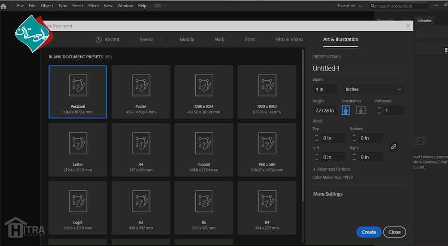This screenshot has height=246, width=448.
Task: Switch to the Mobile tab
Action: (187, 40)
